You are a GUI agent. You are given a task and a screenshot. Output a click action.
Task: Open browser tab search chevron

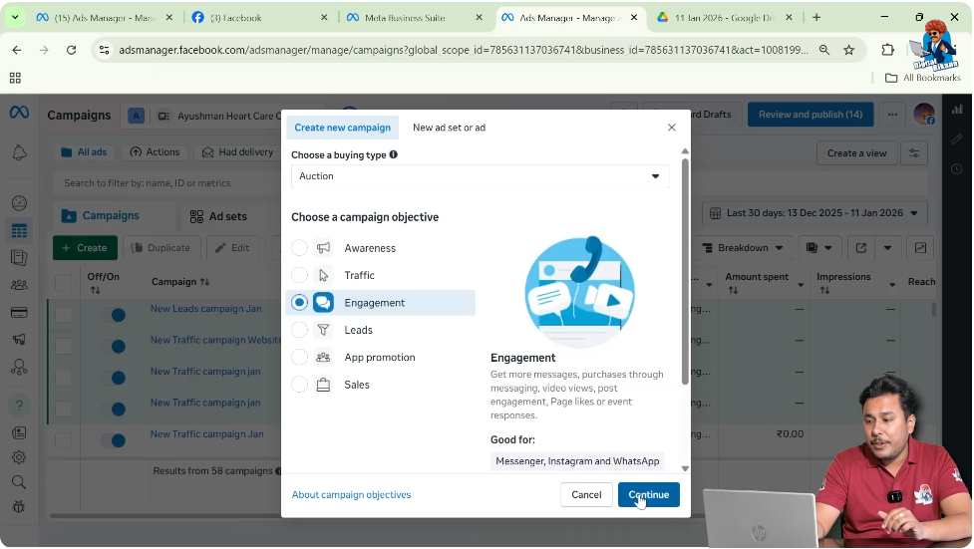point(15,17)
